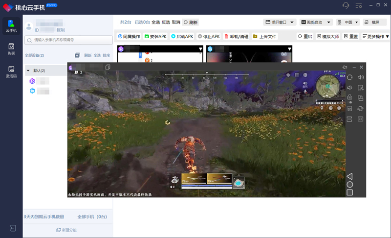Image resolution: width=391 pixels, height=238 pixels.
Task: Invert the selection with 反选
Action: click(x=166, y=22)
